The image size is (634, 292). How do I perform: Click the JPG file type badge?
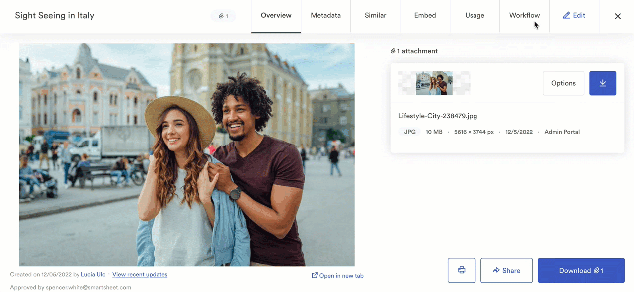(x=410, y=132)
